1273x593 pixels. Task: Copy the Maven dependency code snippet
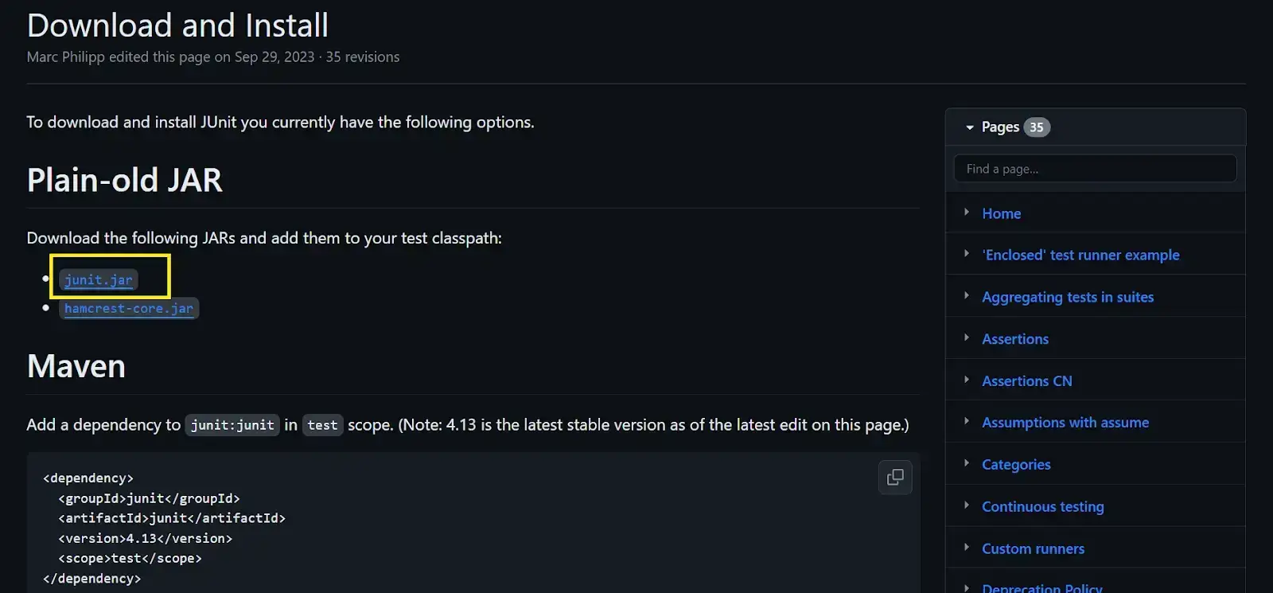[x=895, y=478]
